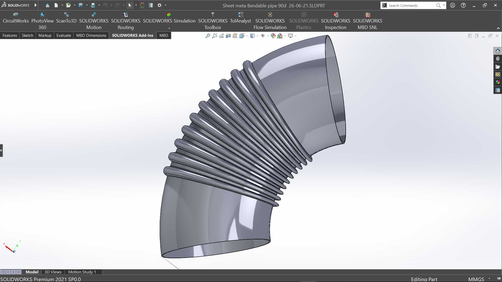Create a new document with New icon

(56, 5)
